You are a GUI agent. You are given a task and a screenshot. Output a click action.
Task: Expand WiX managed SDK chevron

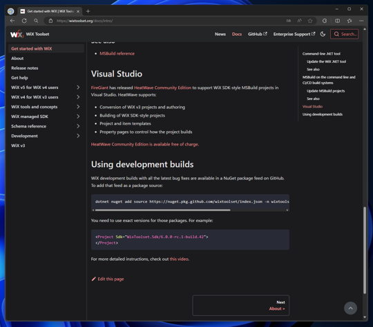pyautogui.click(x=78, y=117)
